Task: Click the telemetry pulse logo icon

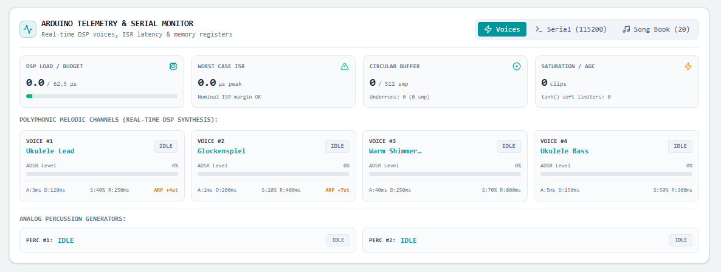Action: [x=28, y=29]
